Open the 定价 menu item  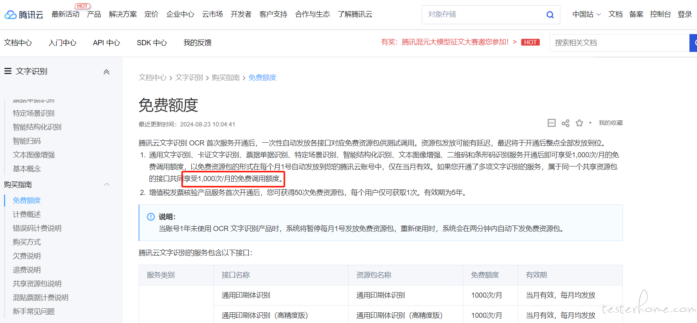pos(151,14)
